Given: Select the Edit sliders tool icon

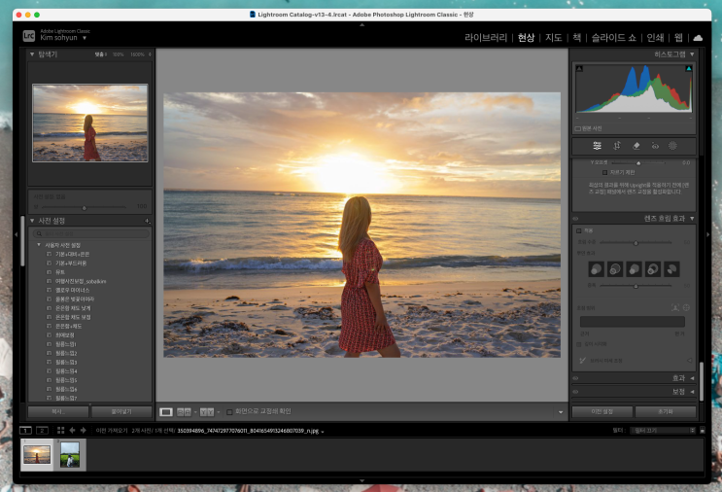Looking at the screenshot, I should [x=598, y=146].
